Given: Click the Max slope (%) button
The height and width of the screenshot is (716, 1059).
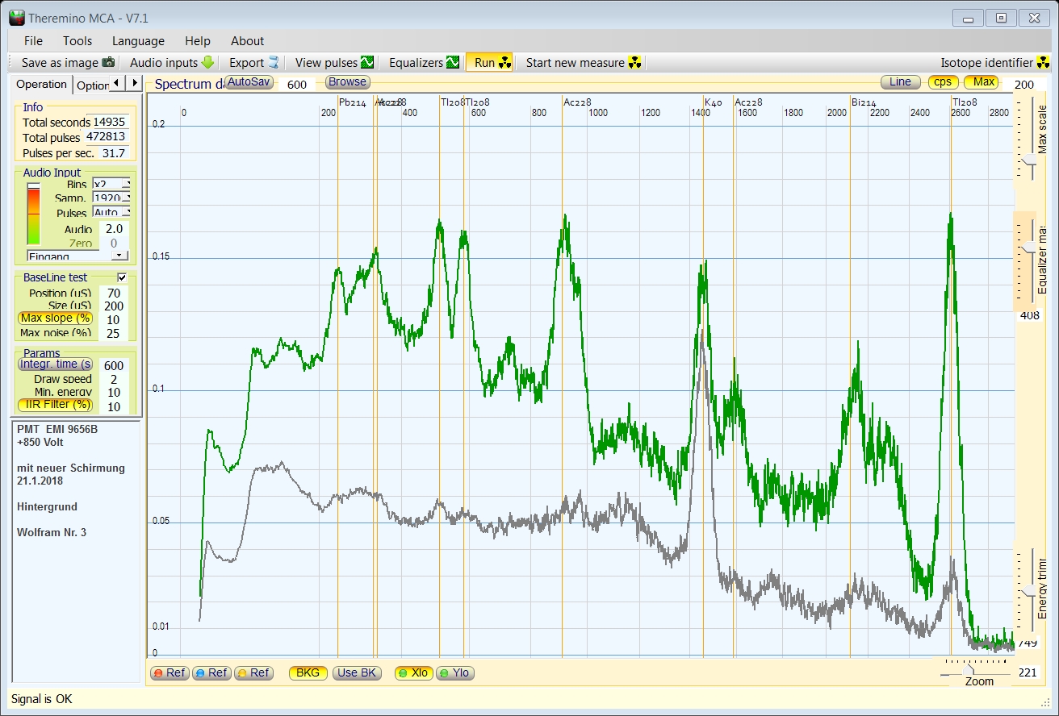Looking at the screenshot, I should point(55,318).
